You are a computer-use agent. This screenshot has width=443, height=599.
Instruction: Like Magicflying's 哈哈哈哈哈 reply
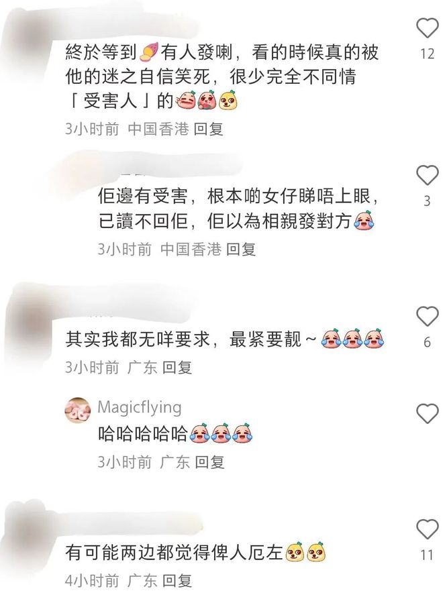[427, 413]
